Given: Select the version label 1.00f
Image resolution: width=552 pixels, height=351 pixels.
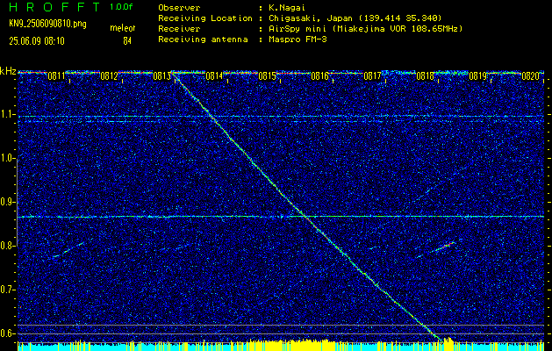Looking at the screenshot, I should tap(121, 7).
